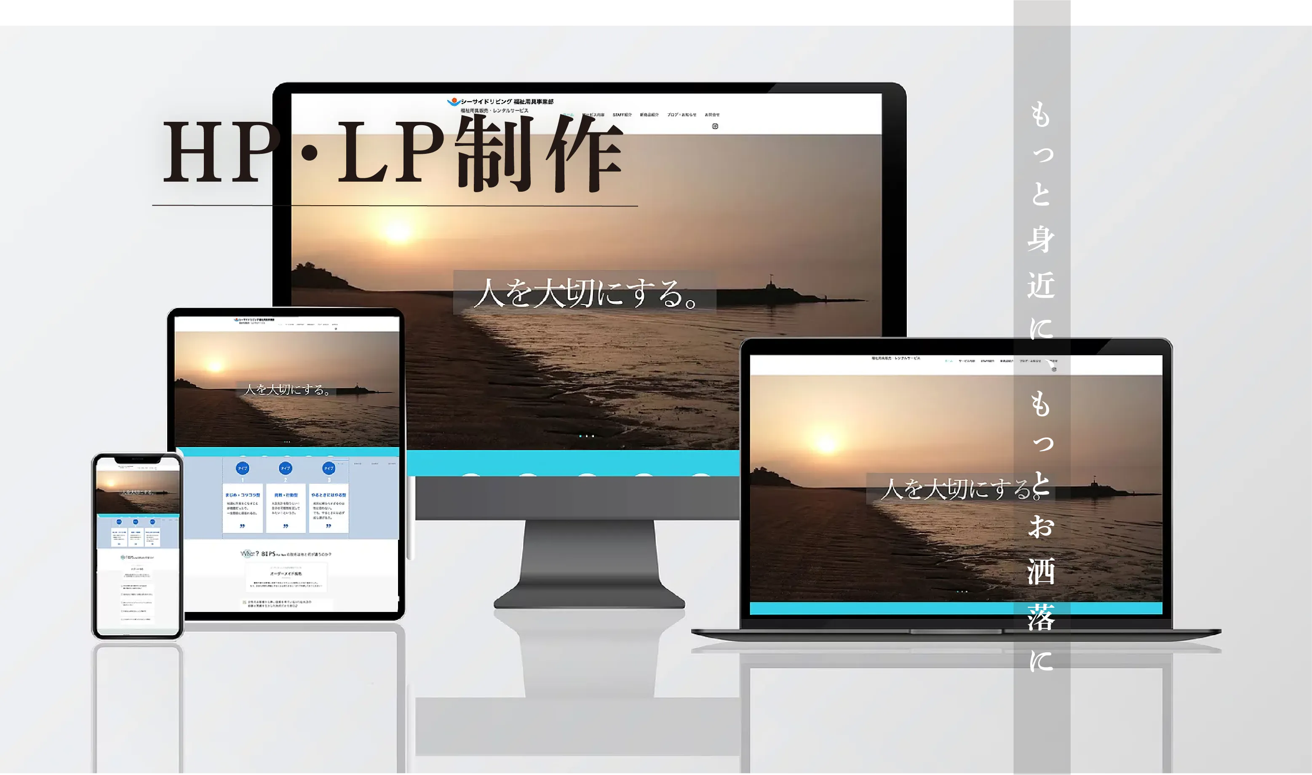Open 新商品紹介 link on monitor navigation
Image resolution: width=1312 pixels, height=775 pixels.
pyautogui.click(x=649, y=115)
